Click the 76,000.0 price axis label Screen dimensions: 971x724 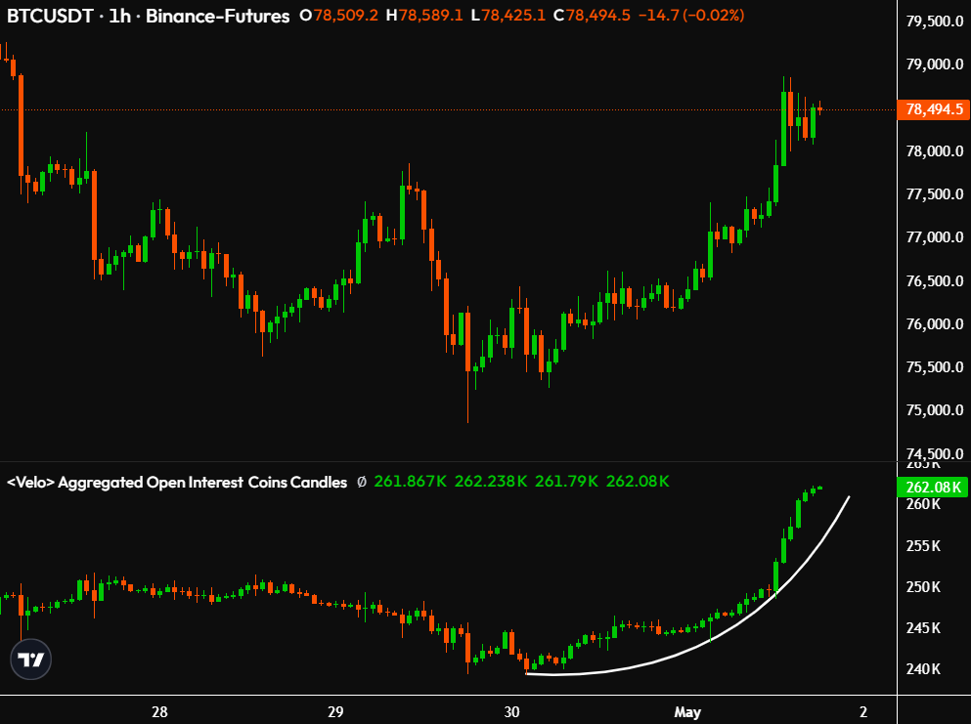point(935,323)
